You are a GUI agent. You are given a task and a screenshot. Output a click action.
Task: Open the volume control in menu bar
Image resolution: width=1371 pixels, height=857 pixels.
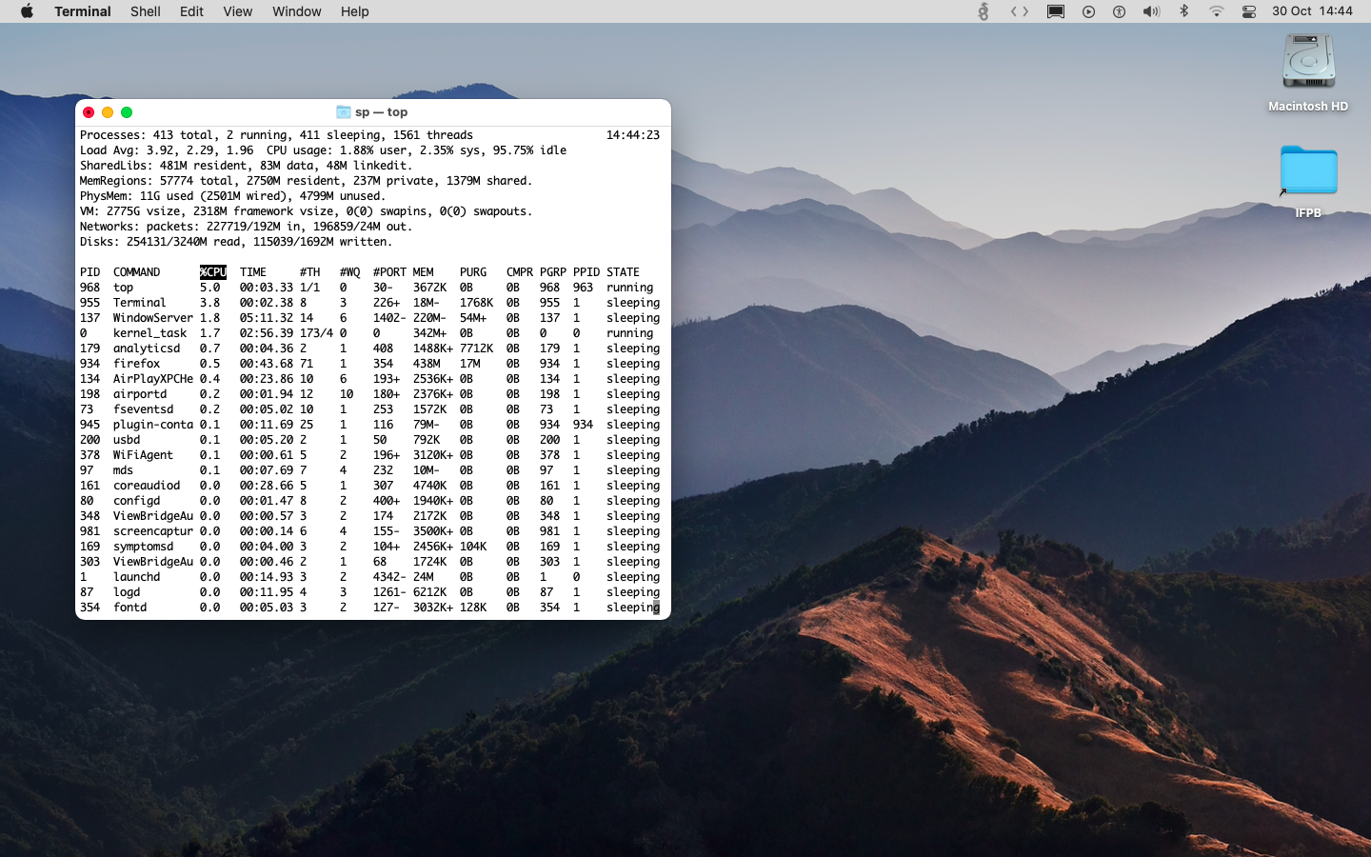tap(1151, 11)
